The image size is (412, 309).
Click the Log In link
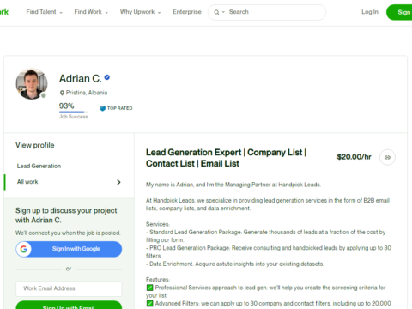pos(370,12)
